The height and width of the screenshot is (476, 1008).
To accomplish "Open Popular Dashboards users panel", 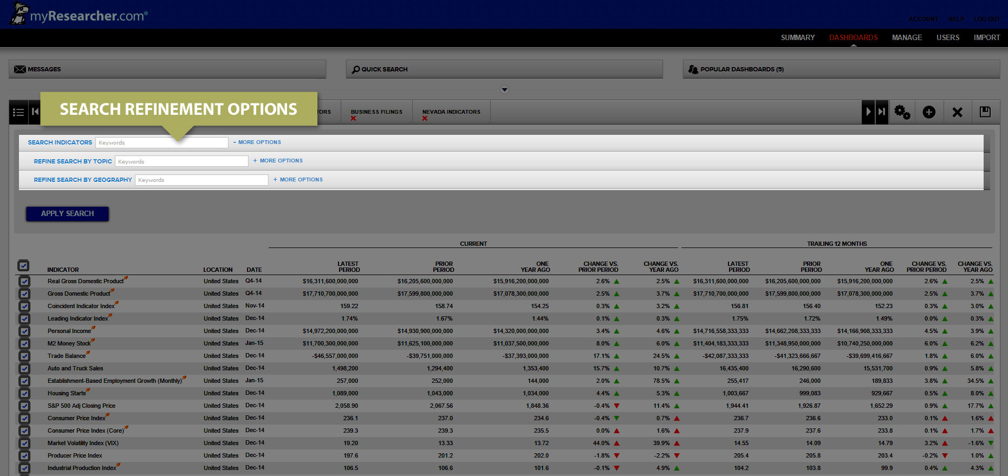I will tap(841, 69).
